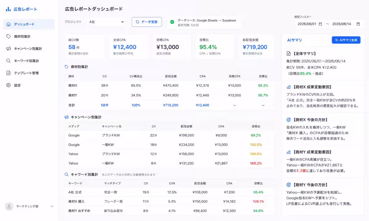Click the 目標比 card value 95.4%

pyautogui.click(x=208, y=47)
